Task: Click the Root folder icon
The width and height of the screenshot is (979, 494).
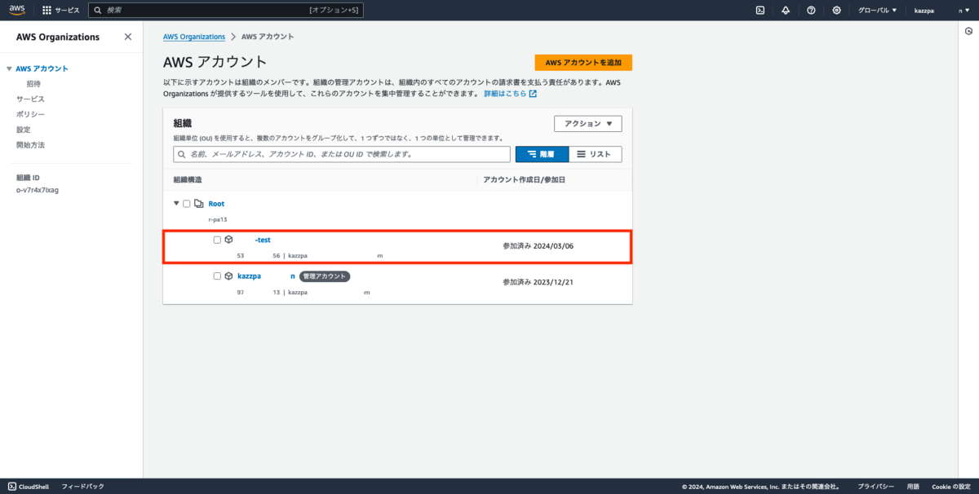Action: click(x=199, y=204)
